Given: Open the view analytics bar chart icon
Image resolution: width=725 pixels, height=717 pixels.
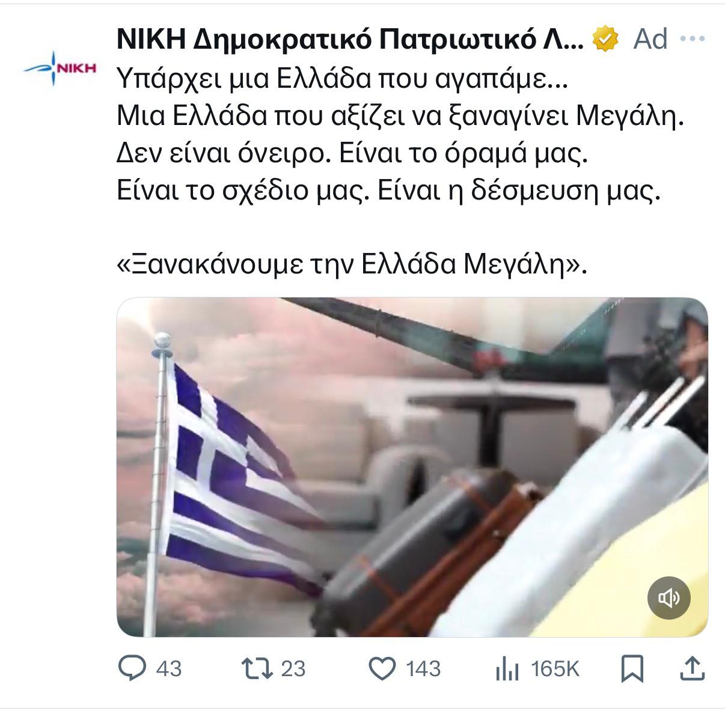Looking at the screenshot, I should tap(507, 669).
